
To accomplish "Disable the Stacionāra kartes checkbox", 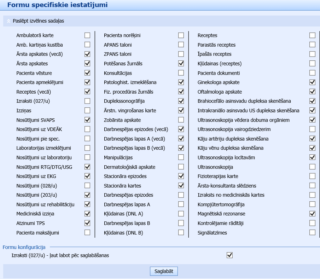I will (181, 185).
